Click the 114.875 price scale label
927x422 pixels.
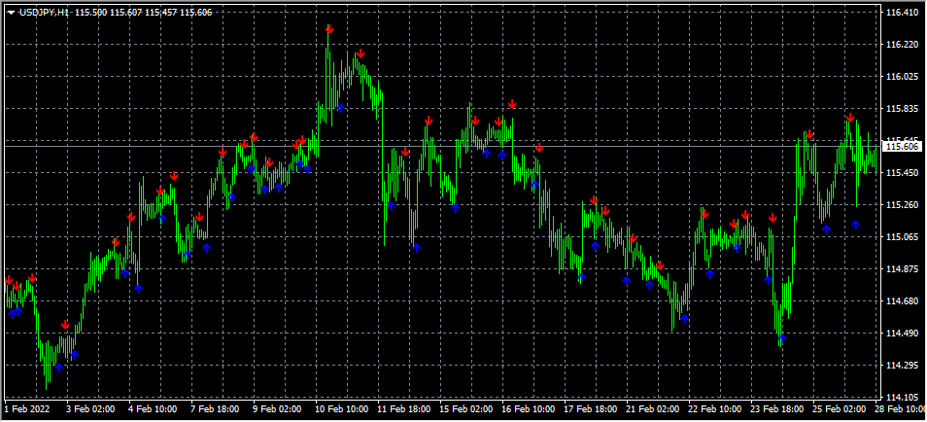coord(902,268)
